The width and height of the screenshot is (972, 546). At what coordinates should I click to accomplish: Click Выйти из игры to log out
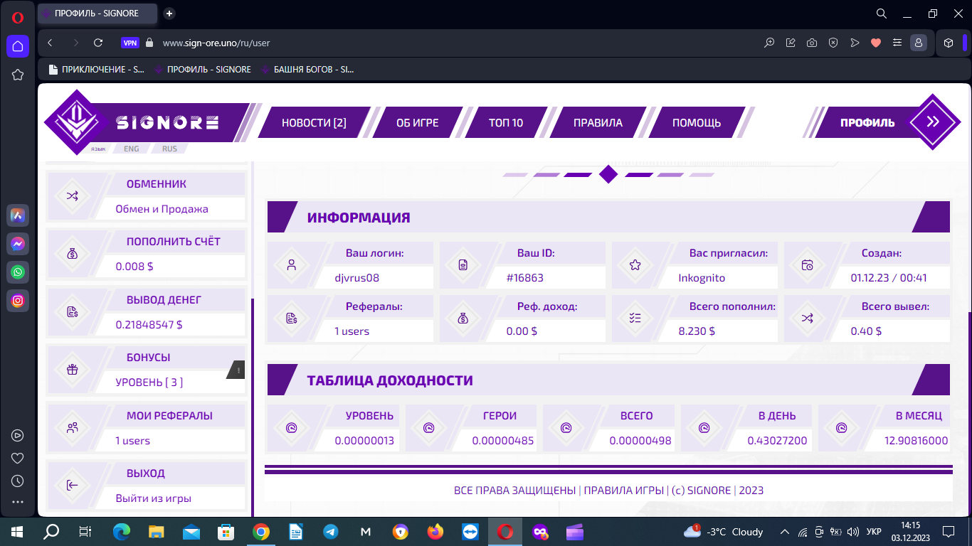[x=154, y=498]
